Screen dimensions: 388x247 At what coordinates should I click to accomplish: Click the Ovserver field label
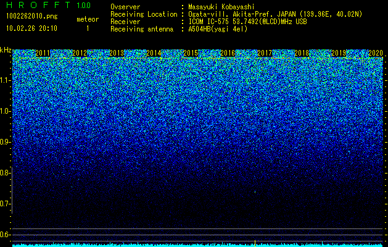click(x=125, y=7)
